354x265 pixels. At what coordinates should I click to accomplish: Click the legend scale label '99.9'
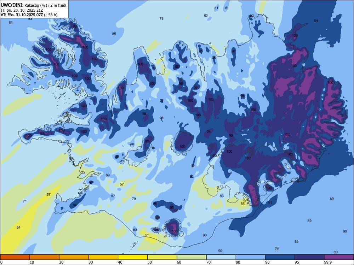(328, 262)
